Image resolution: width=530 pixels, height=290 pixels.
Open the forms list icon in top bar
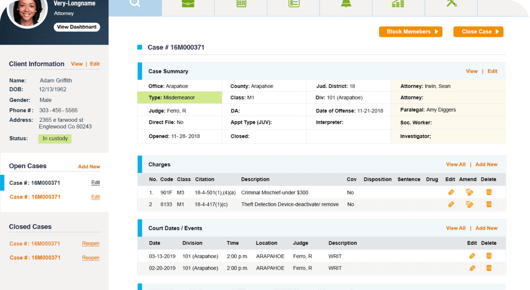coord(293,5)
